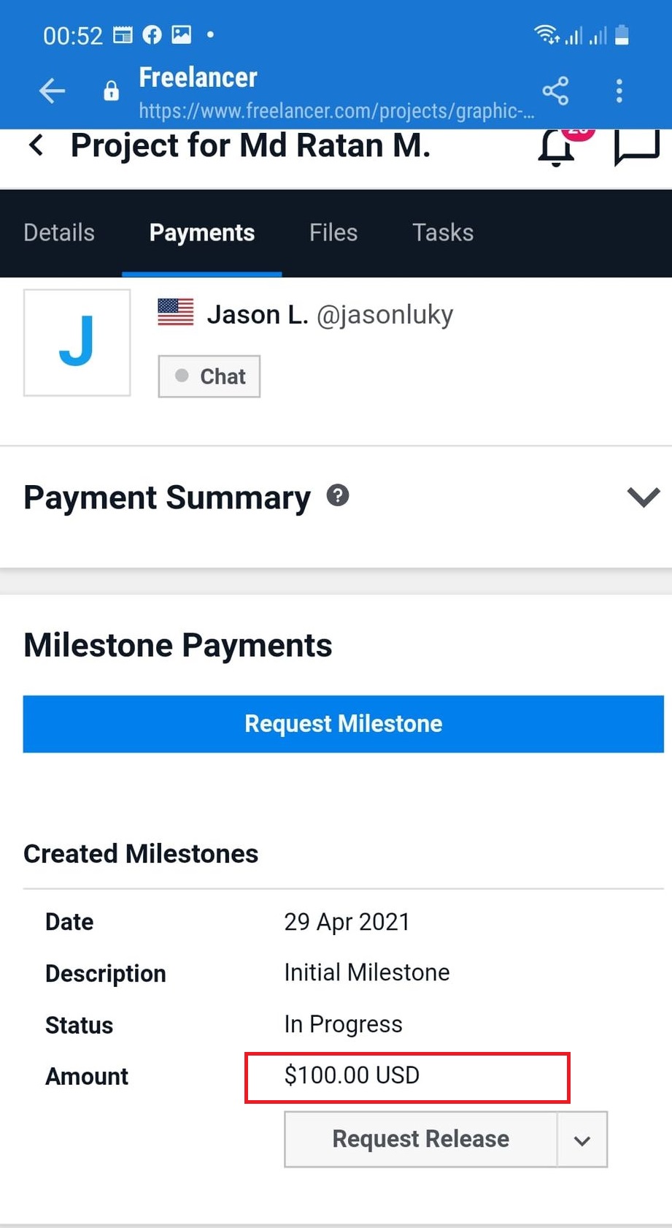This screenshot has height=1228, width=672.
Task: Go back using the project chevron
Action: [36, 145]
